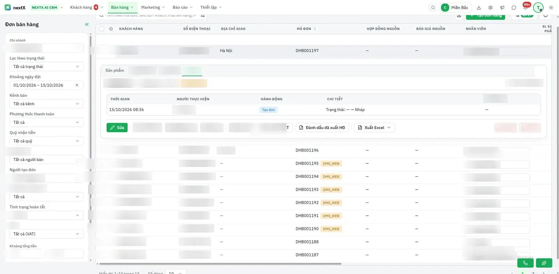
Task: Click order code DHB001195
Action: point(307,163)
